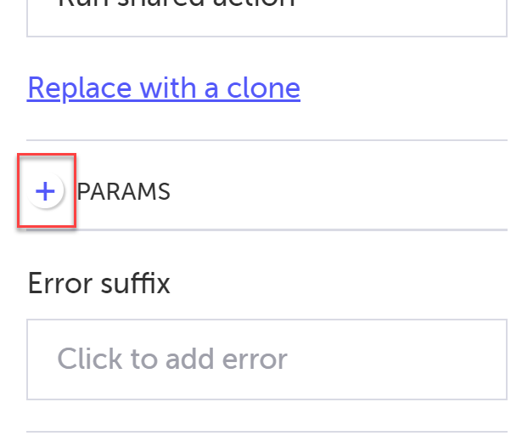The height and width of the screenshot is (436, 522).
Task: Click the PARAMS label
Action: point(124,192)
